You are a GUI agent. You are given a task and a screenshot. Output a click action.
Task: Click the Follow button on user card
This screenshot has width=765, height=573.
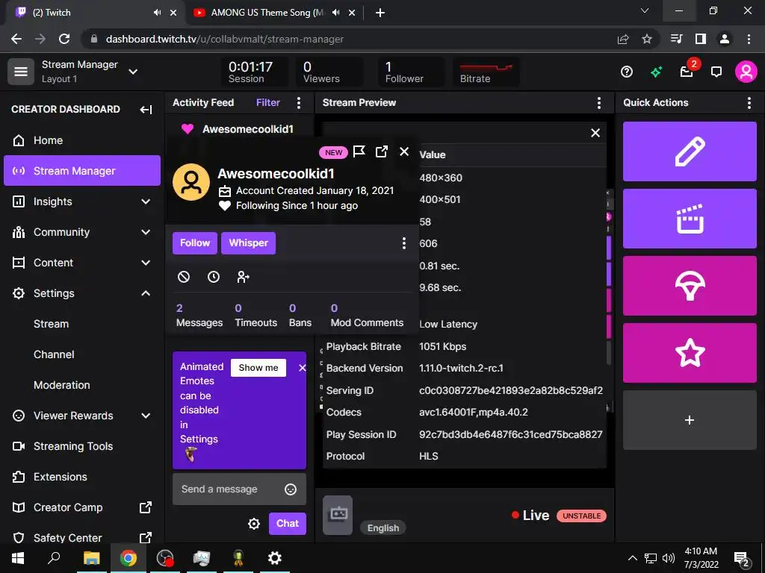(x=195, y=243)
